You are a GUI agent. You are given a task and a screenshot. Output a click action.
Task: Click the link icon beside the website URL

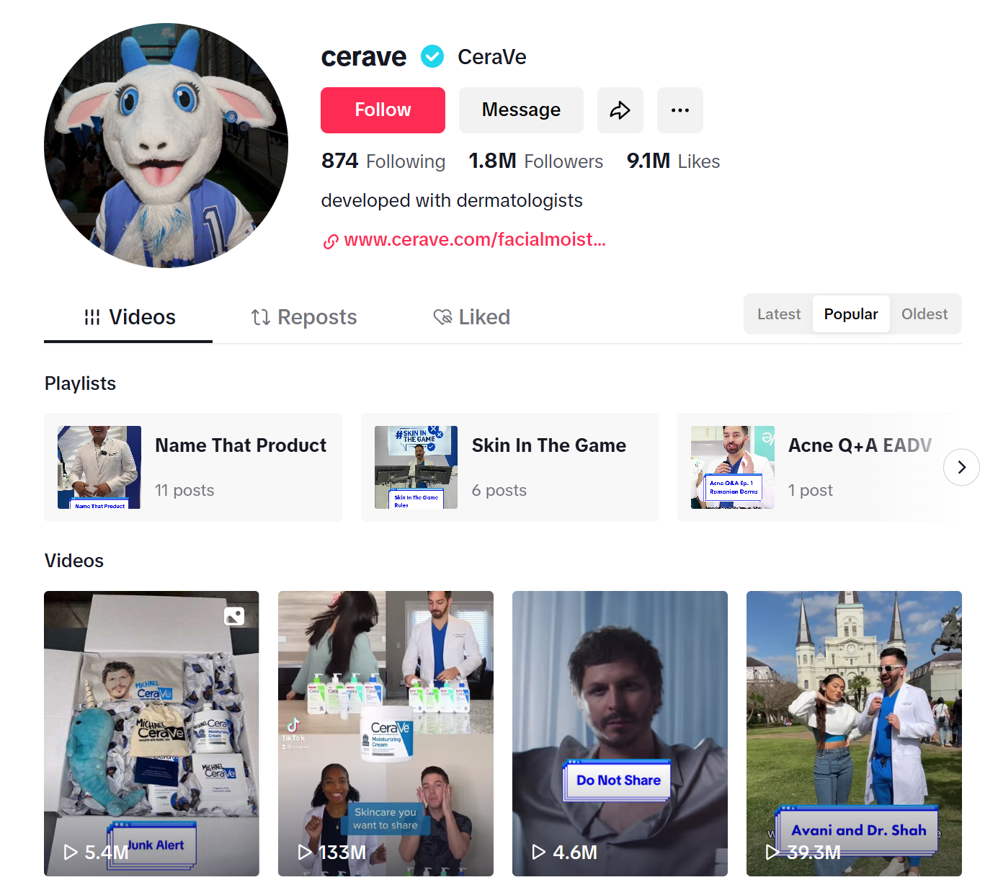click(331, 241)
